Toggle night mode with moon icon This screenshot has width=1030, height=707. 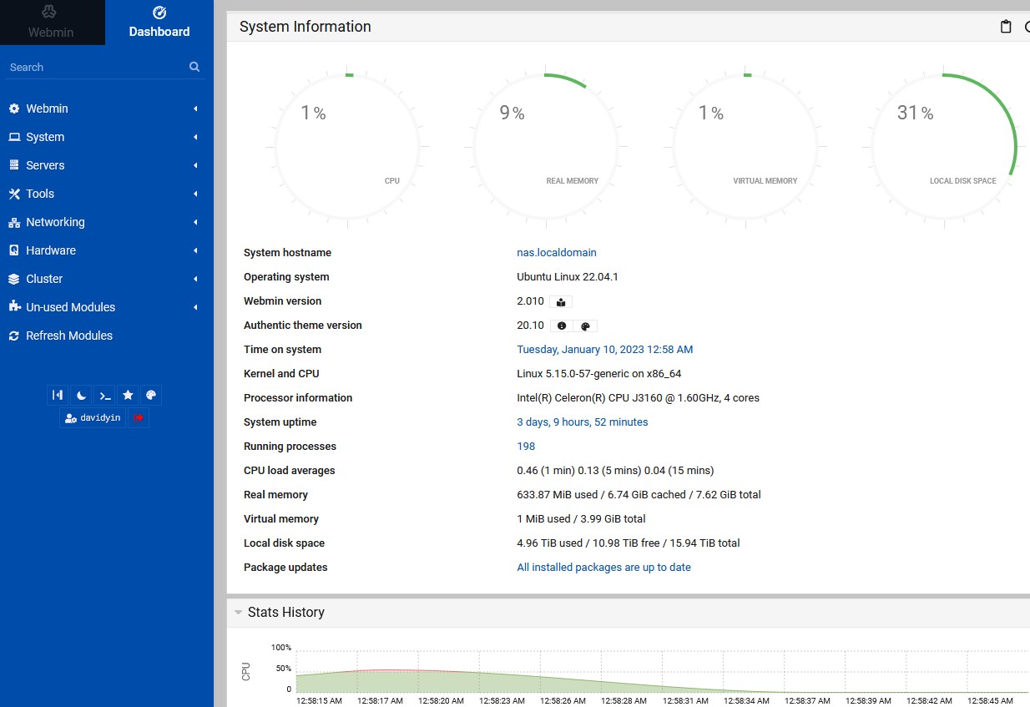pos(81,396)
